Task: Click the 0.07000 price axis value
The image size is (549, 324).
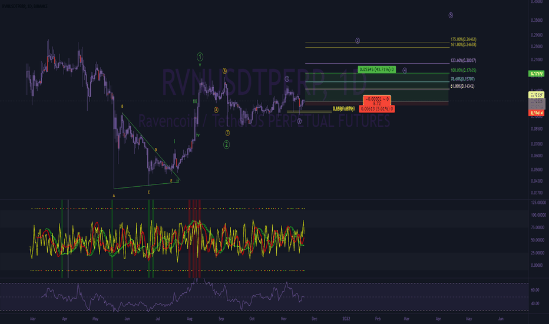Action: point(537,144)
